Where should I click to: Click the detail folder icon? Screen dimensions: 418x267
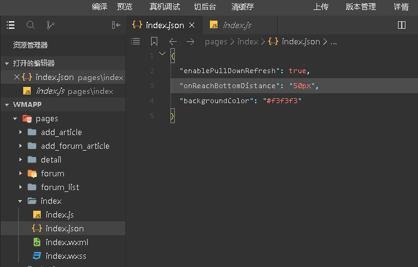(x=32, y=159)
